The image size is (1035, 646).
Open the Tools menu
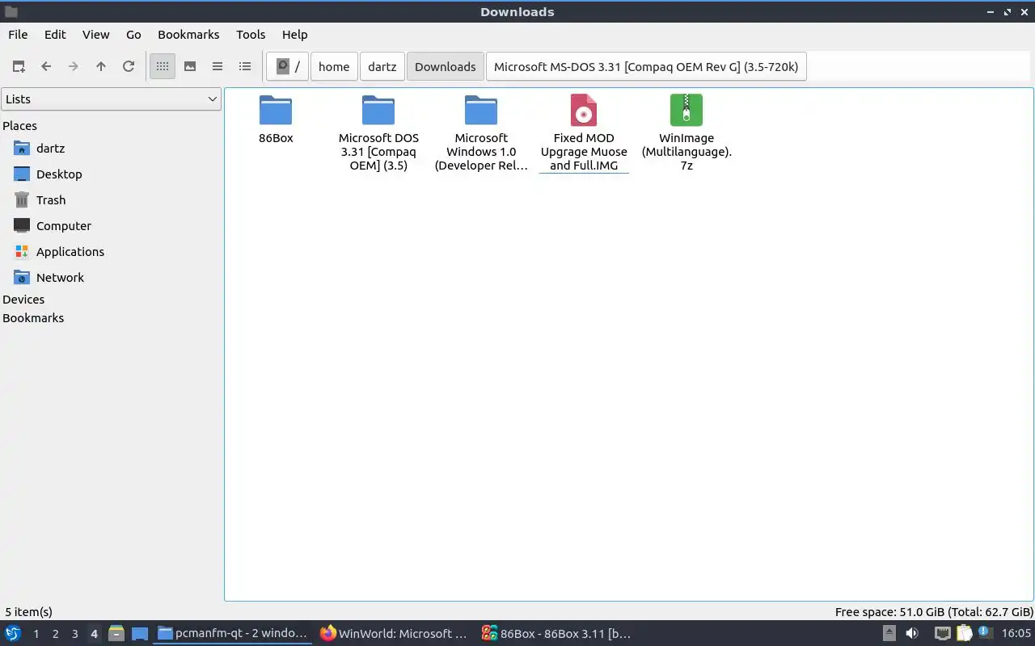(x=251, y=34)
